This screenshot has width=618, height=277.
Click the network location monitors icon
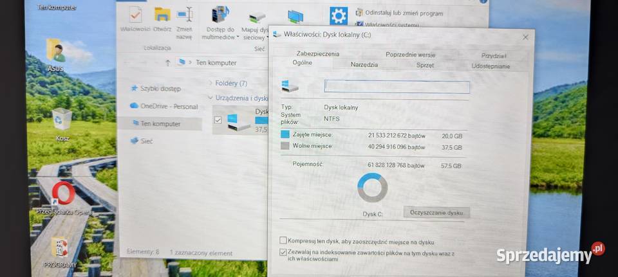tap(295, 17)
